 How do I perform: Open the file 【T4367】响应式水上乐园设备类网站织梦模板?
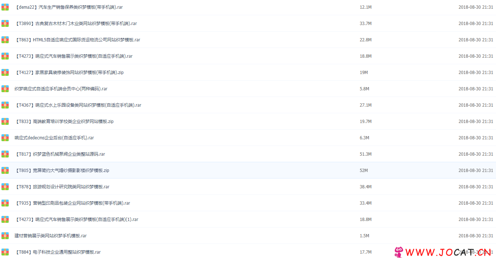78,105
